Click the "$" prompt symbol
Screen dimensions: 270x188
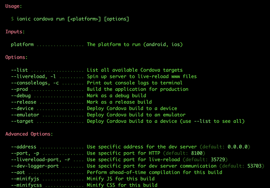pos(12,19)
